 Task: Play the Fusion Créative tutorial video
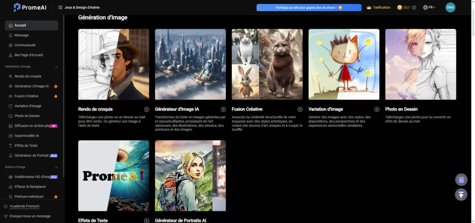300,109
